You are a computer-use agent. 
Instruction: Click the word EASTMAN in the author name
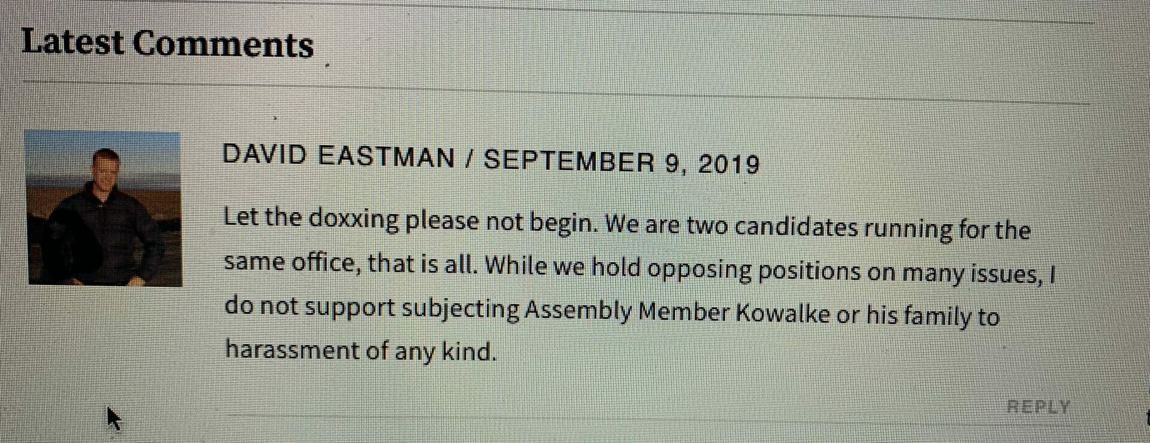(x=386, y=157)
